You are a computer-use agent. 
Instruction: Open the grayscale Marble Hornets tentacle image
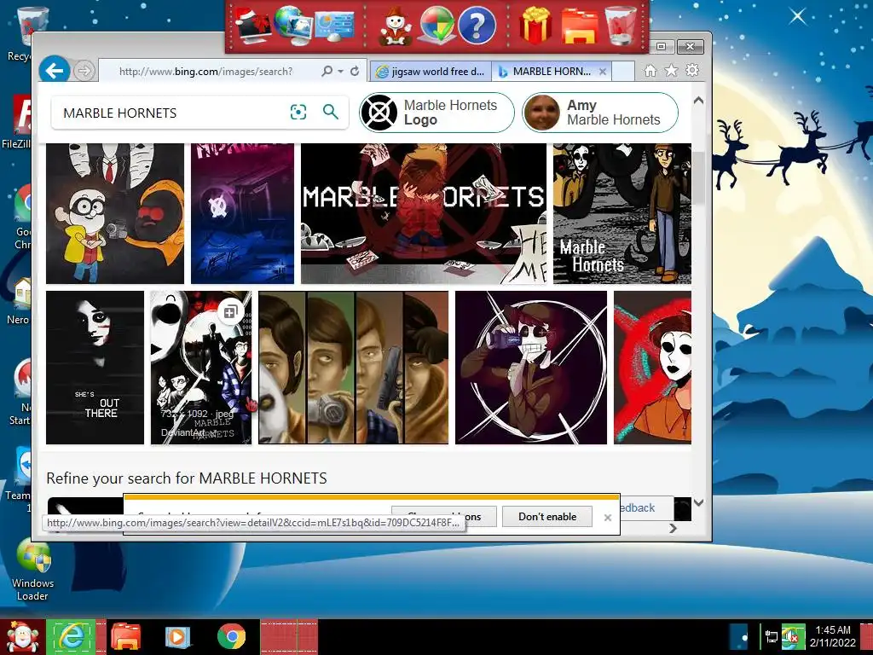(x=622, y=213)
